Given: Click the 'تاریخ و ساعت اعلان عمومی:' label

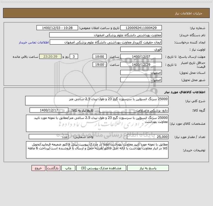Looking at the screenshot, I should coord(99,28).
